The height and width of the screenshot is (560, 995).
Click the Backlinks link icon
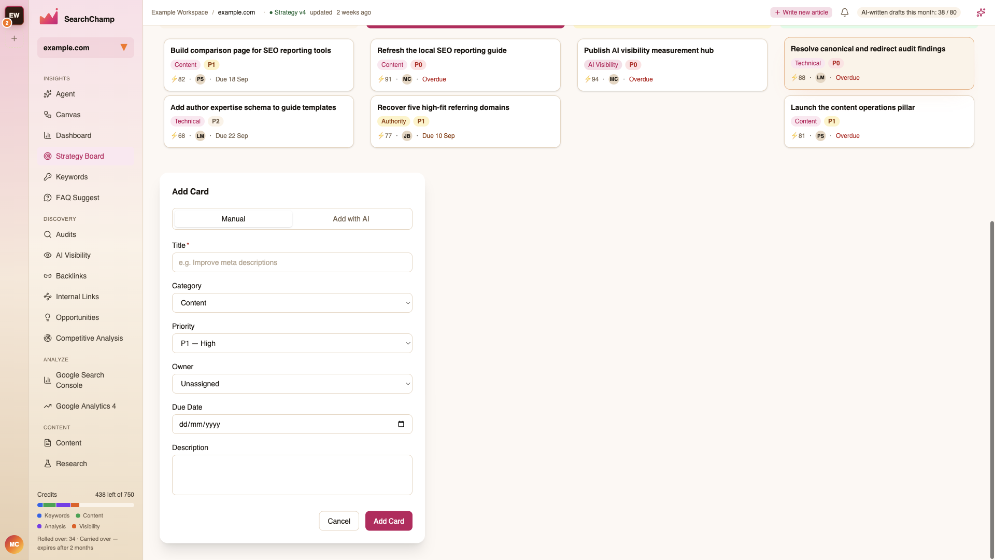48,276
